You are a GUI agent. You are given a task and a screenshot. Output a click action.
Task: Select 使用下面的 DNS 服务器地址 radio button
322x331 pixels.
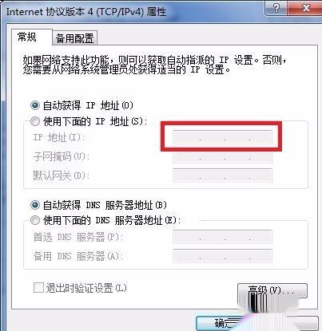click(35, 220)
